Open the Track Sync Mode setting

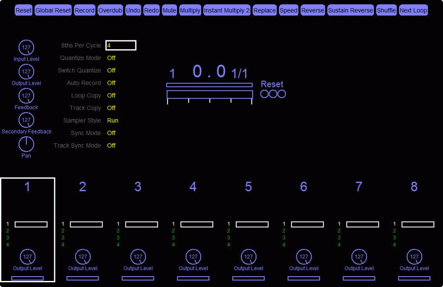click(111, 146)
